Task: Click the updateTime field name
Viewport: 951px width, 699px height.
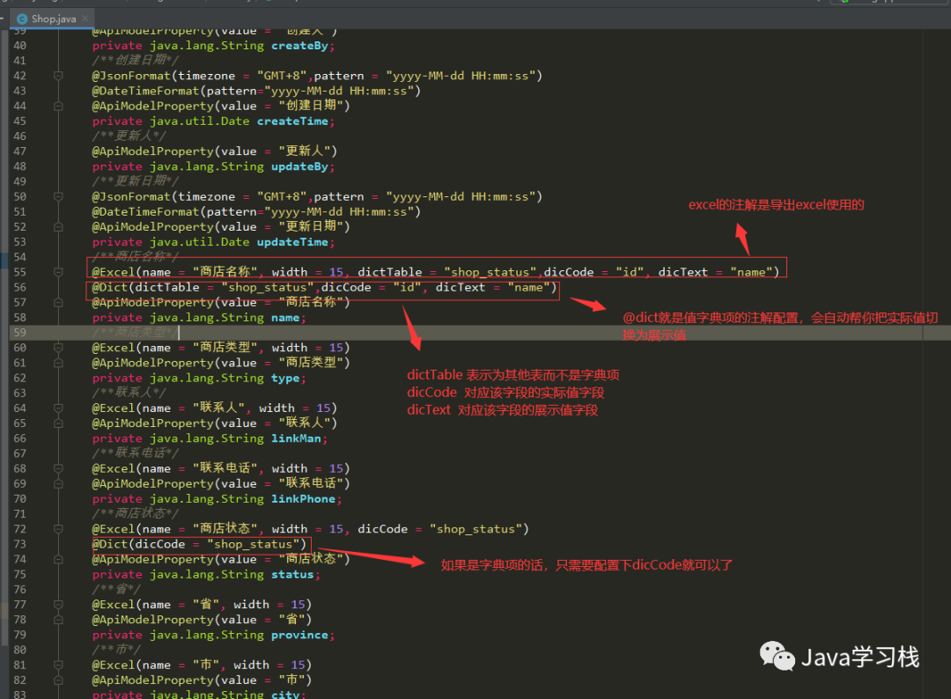Action: (292, 242)
